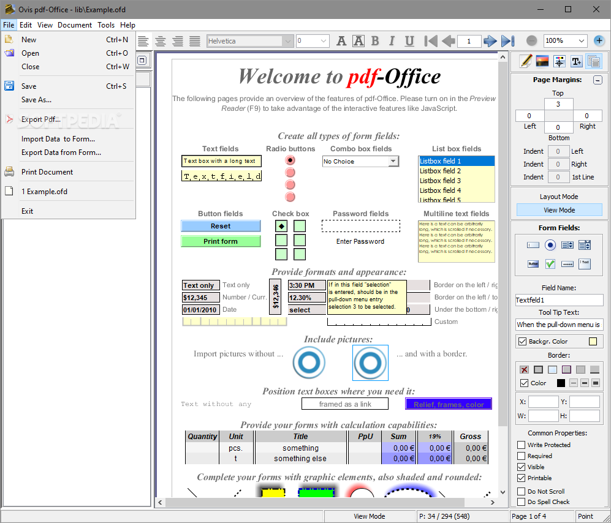Select the pages form tool icon
This screenshot has width=611, height=523.
(x=594, y=61)
